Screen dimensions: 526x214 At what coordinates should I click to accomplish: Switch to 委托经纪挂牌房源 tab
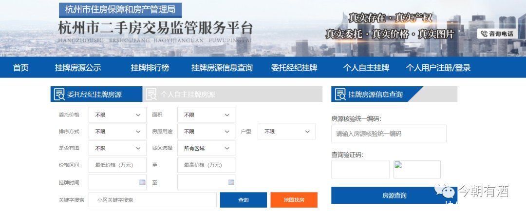96,94
